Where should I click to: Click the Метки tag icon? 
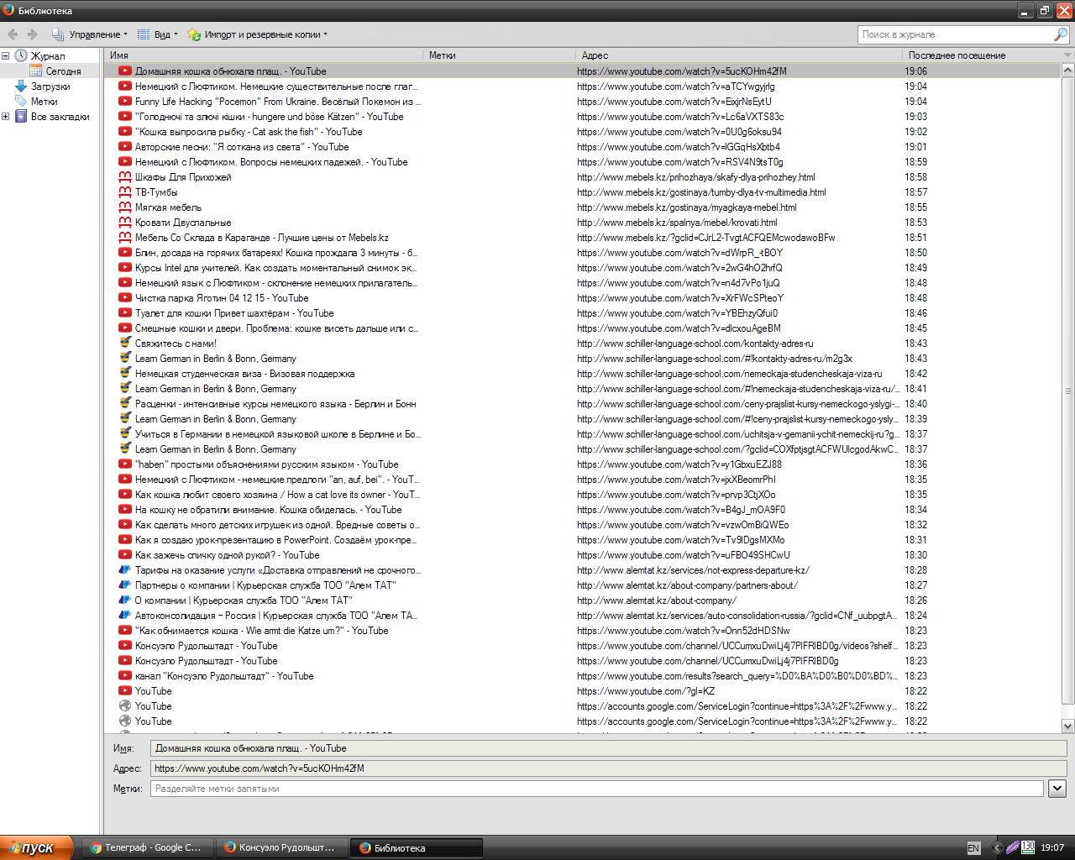[x=21, y=102]
